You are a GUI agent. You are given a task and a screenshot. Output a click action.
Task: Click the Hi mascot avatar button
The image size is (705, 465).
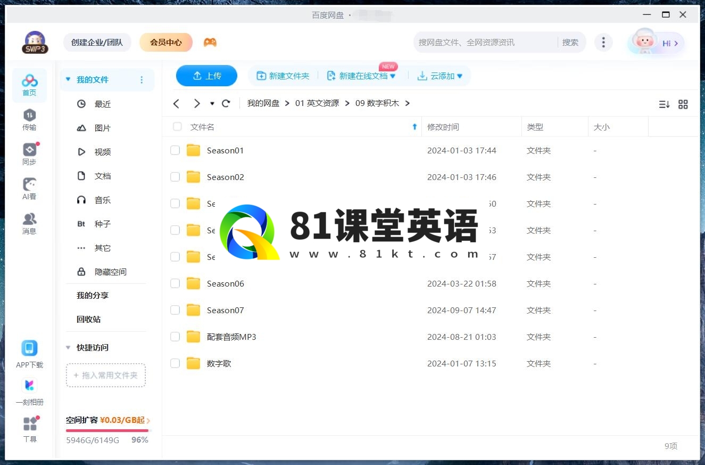pyautogui.click(x=656, y=43)
